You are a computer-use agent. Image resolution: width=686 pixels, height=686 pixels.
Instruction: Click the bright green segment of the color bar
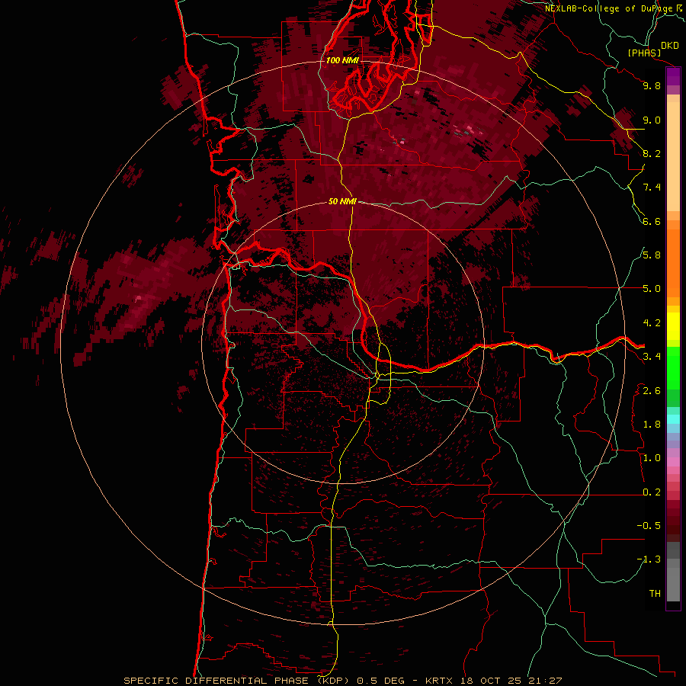tap(673, 367)
